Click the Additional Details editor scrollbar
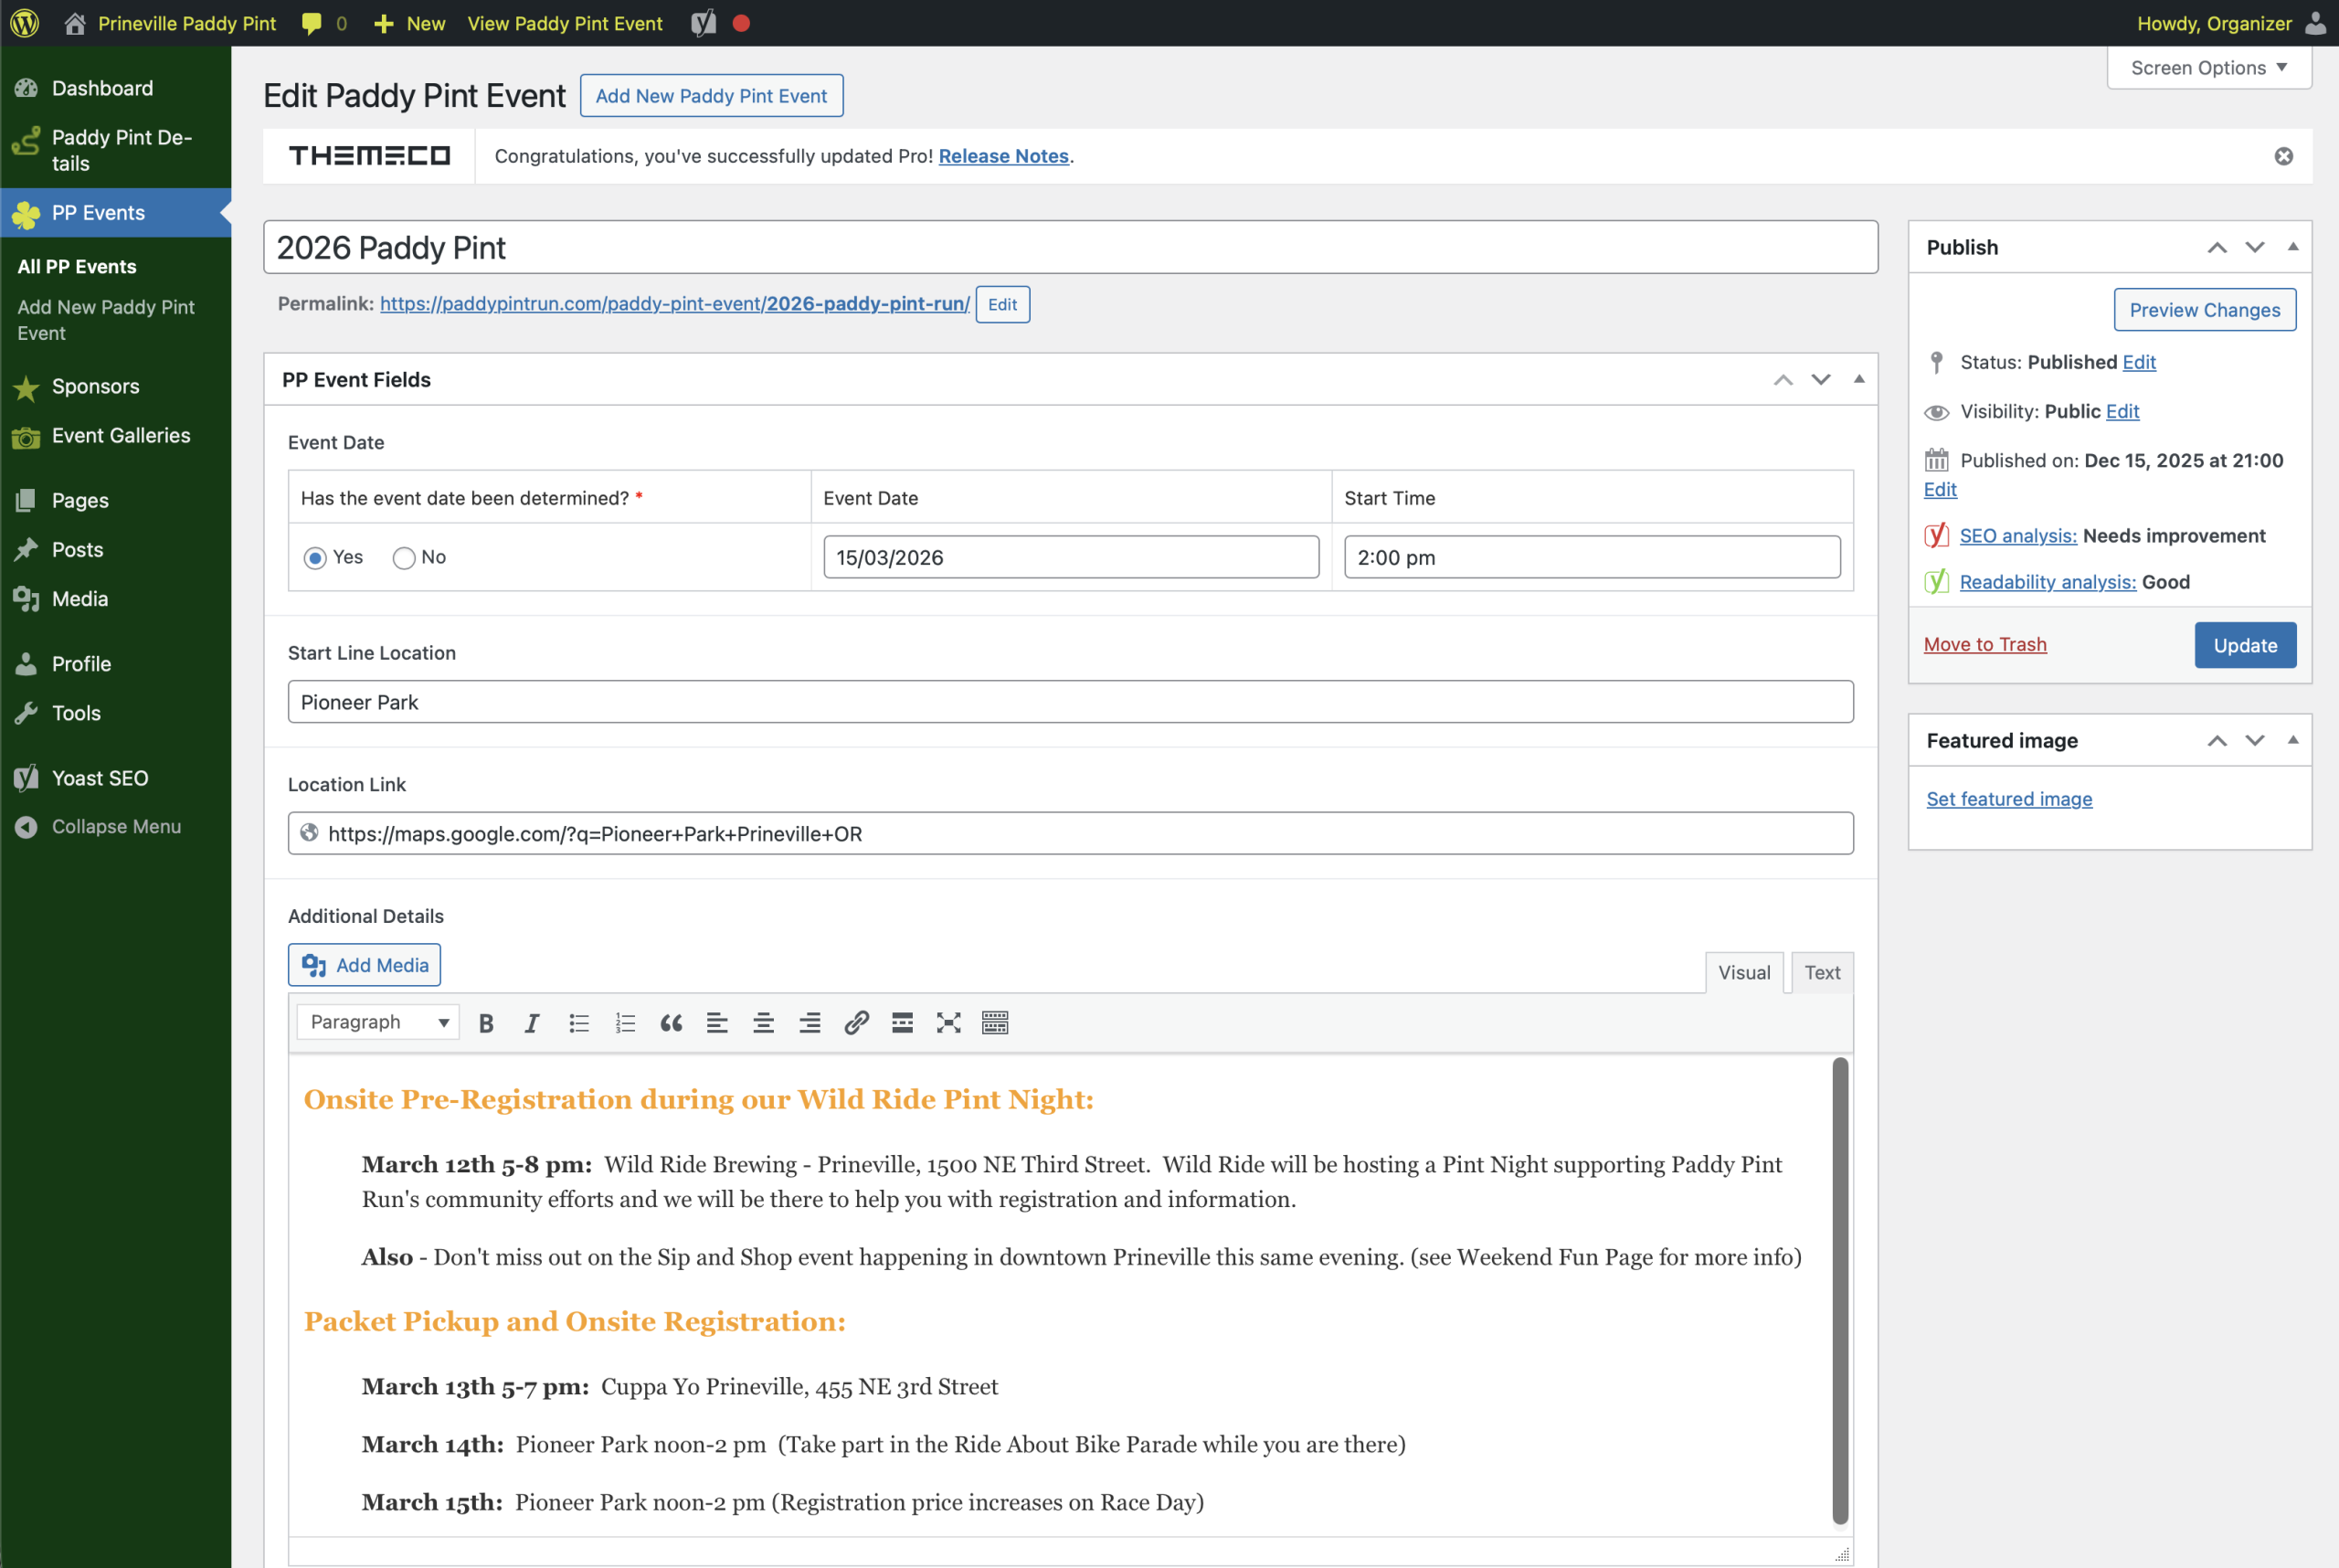 point(1840,1290)
